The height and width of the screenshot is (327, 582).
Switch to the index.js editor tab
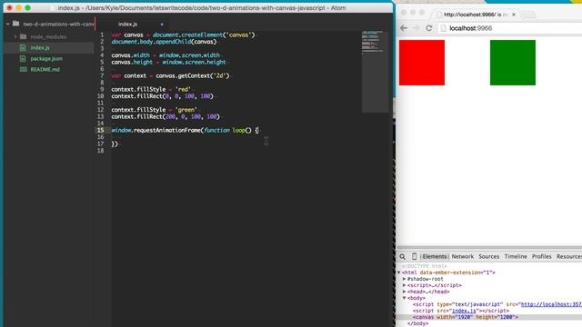(x=127, y=25)
